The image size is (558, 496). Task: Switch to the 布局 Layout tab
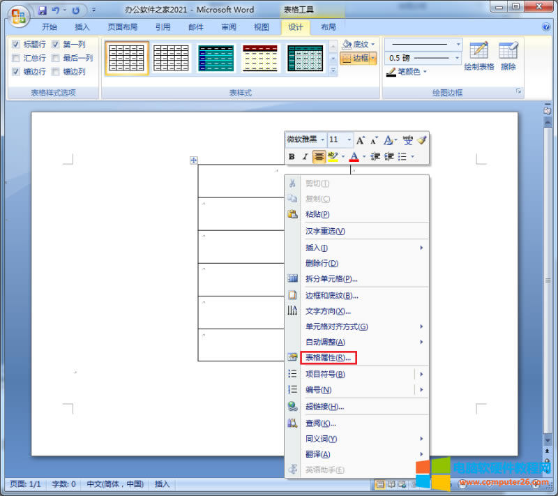coord(328,27)
